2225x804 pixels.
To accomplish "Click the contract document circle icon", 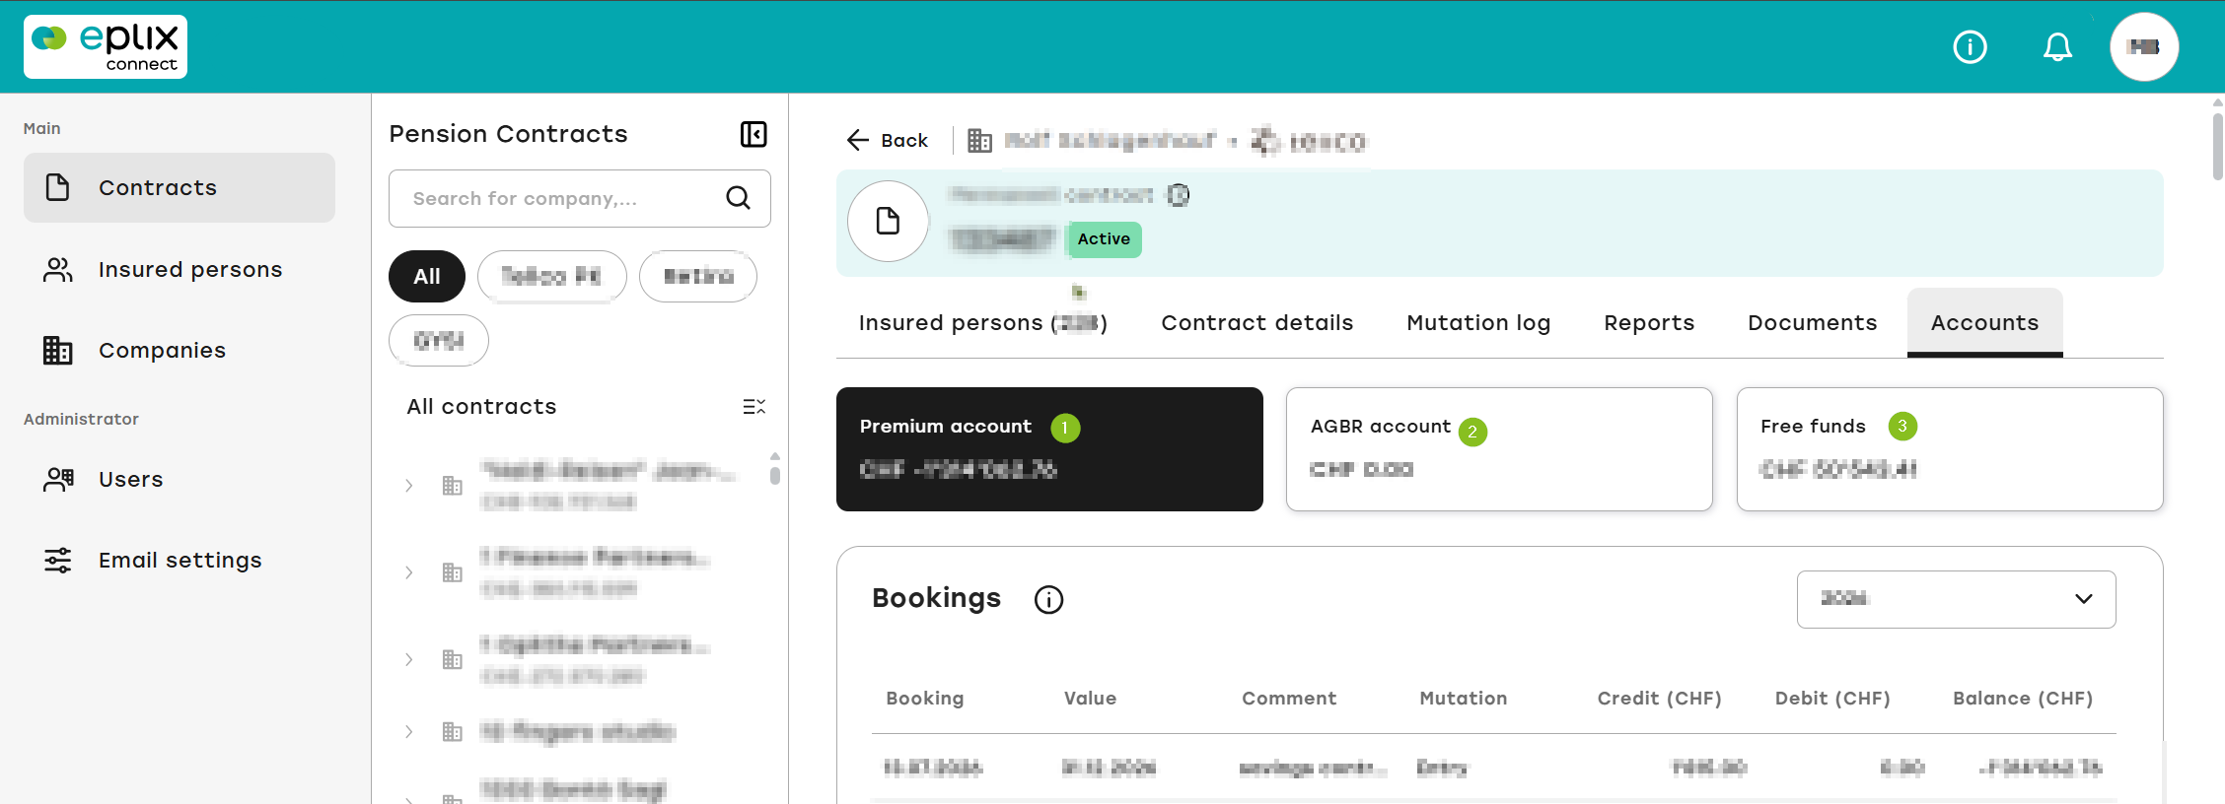I will [x=888, y=221].
